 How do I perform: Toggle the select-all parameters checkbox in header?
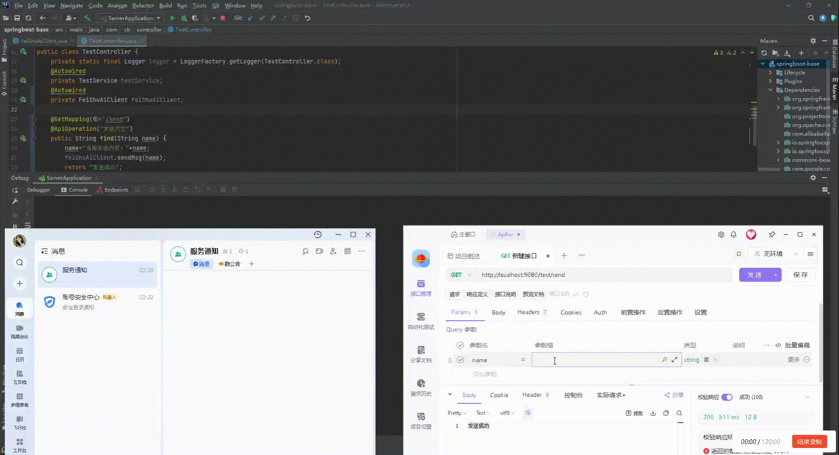point(460,345)
